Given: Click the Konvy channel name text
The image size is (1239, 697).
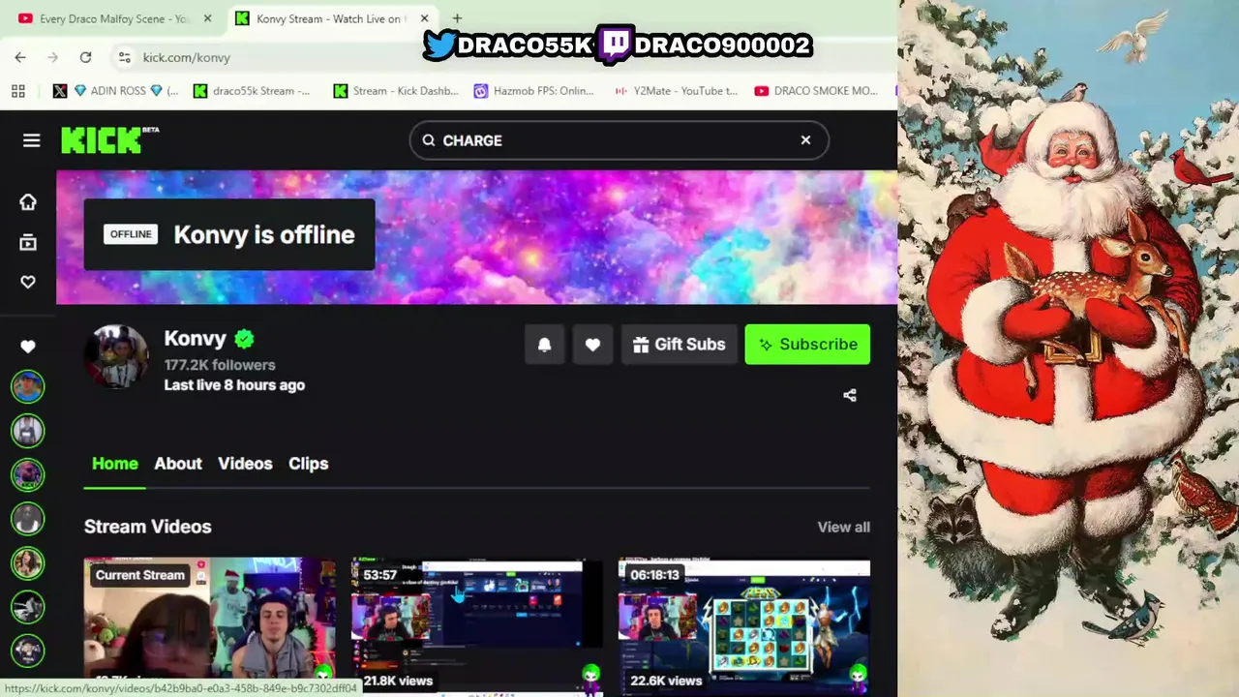Looking at the screenshot, I should [x=195, y=339].
